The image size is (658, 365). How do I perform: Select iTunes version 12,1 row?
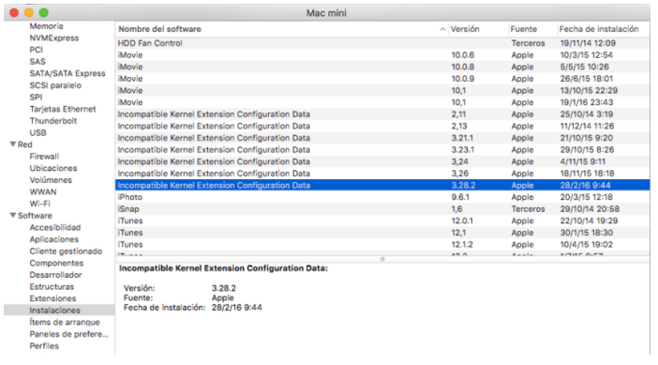(382, 233)
